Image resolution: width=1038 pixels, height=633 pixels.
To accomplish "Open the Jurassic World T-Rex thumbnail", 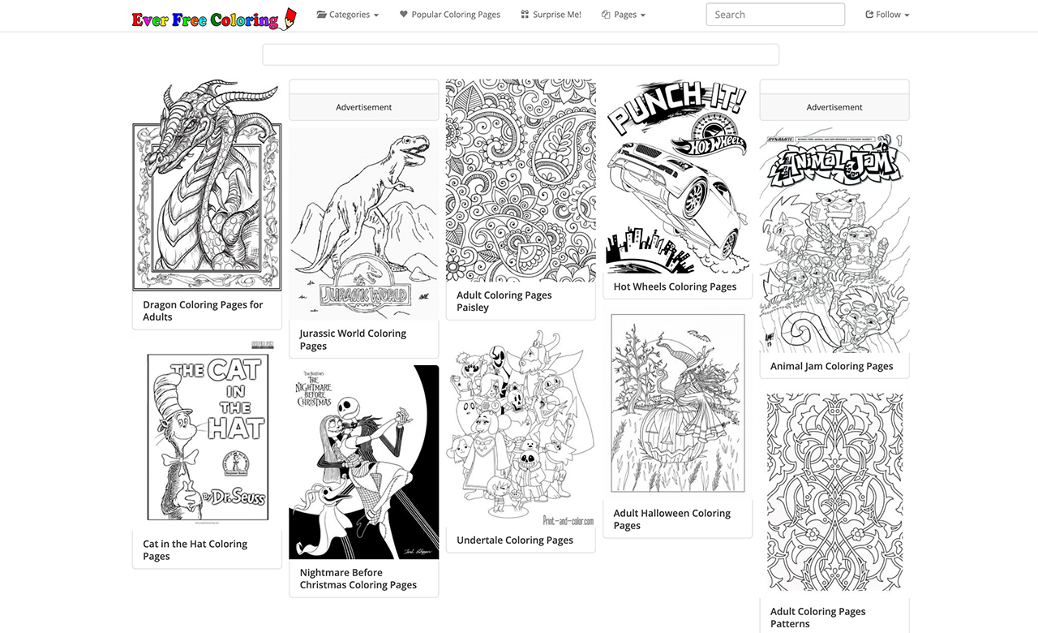I will (x=364, y=223).
